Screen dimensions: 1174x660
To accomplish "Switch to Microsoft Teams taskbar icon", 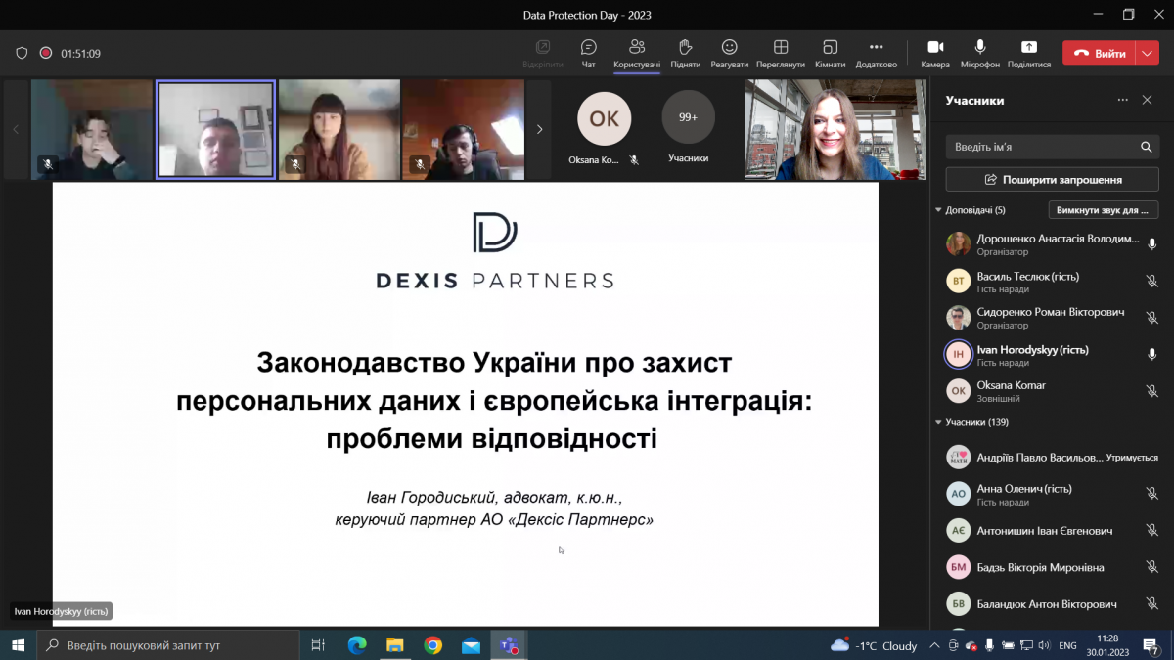I will (x=509, y=645).
